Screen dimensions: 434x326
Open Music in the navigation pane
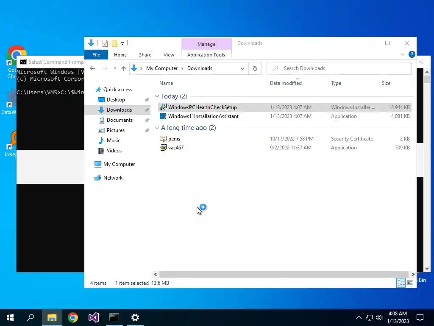tap(113, 140)
